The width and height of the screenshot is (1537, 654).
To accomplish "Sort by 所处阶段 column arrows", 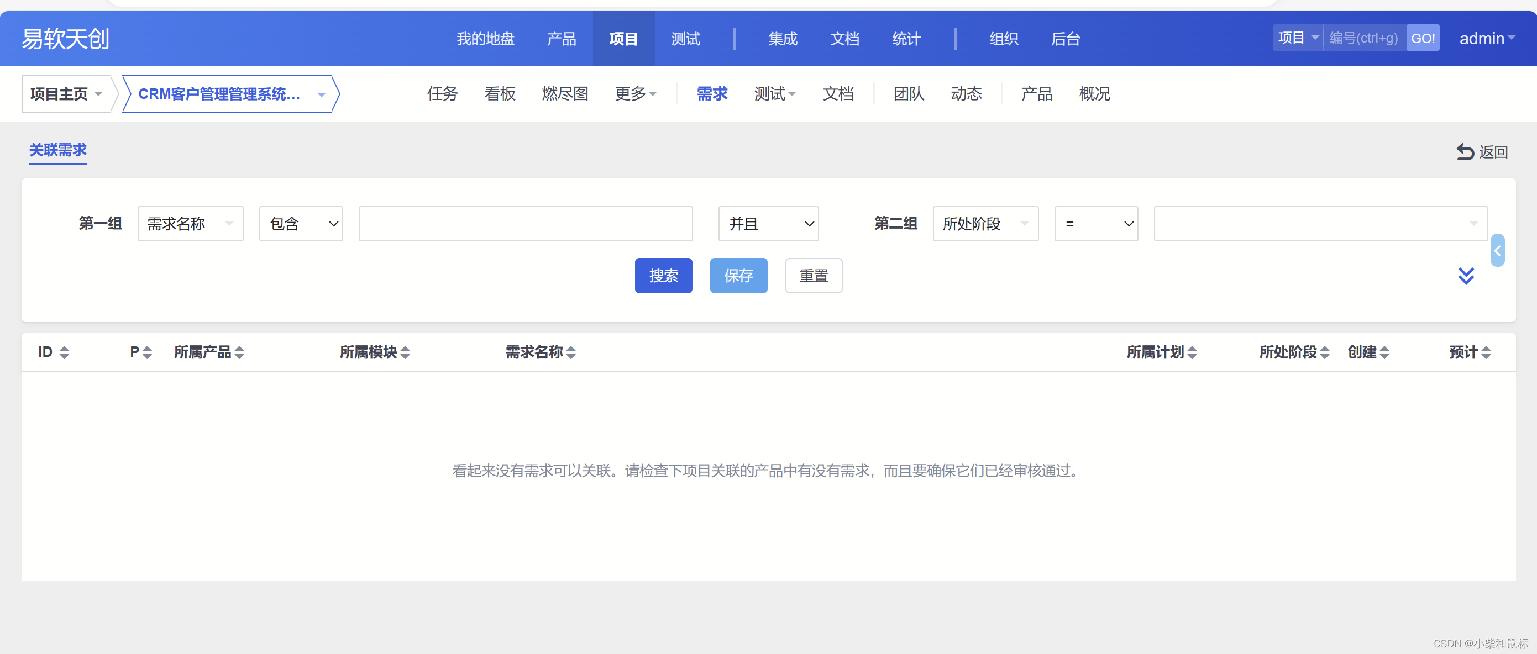I will (x=1325, y=352).
